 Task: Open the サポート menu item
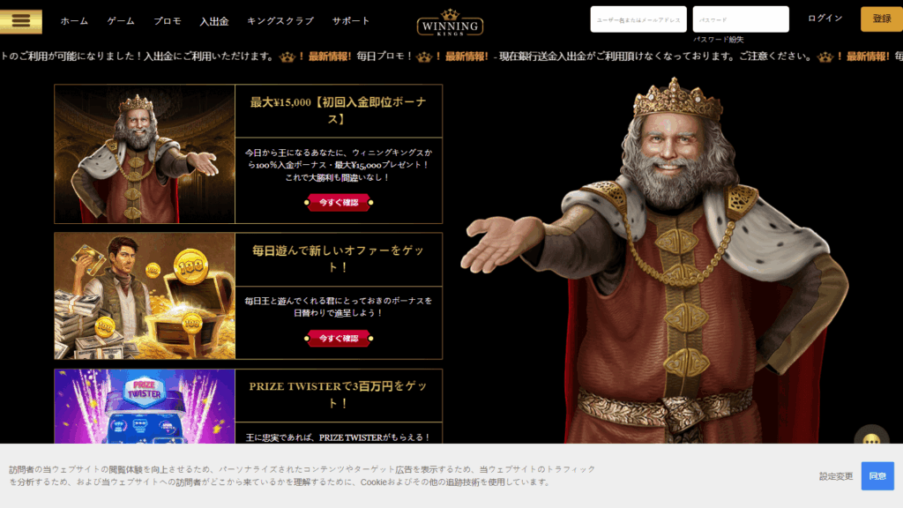[351, 21]
